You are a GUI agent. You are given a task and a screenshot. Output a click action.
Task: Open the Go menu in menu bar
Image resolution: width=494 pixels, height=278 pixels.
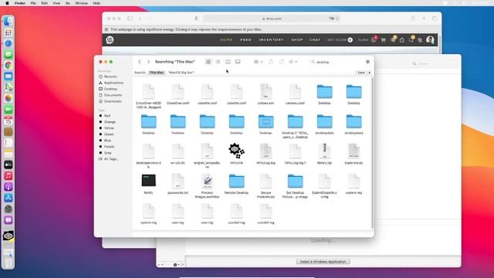pos(68,3)
